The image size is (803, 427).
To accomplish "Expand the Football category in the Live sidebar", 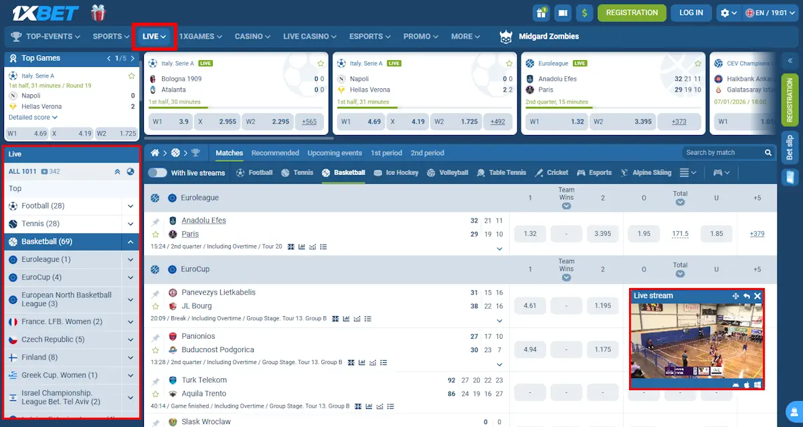I will pos(130,206).
